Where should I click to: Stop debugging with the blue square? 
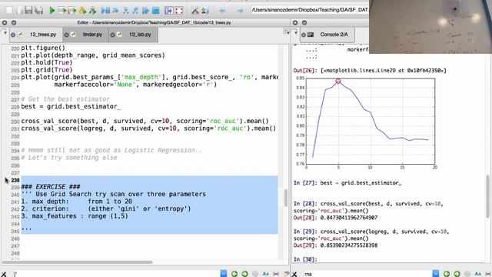point(155,10)
